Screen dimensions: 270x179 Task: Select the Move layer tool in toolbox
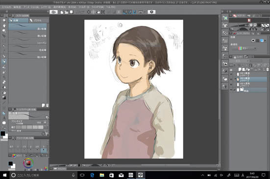[x=4, y=36]
